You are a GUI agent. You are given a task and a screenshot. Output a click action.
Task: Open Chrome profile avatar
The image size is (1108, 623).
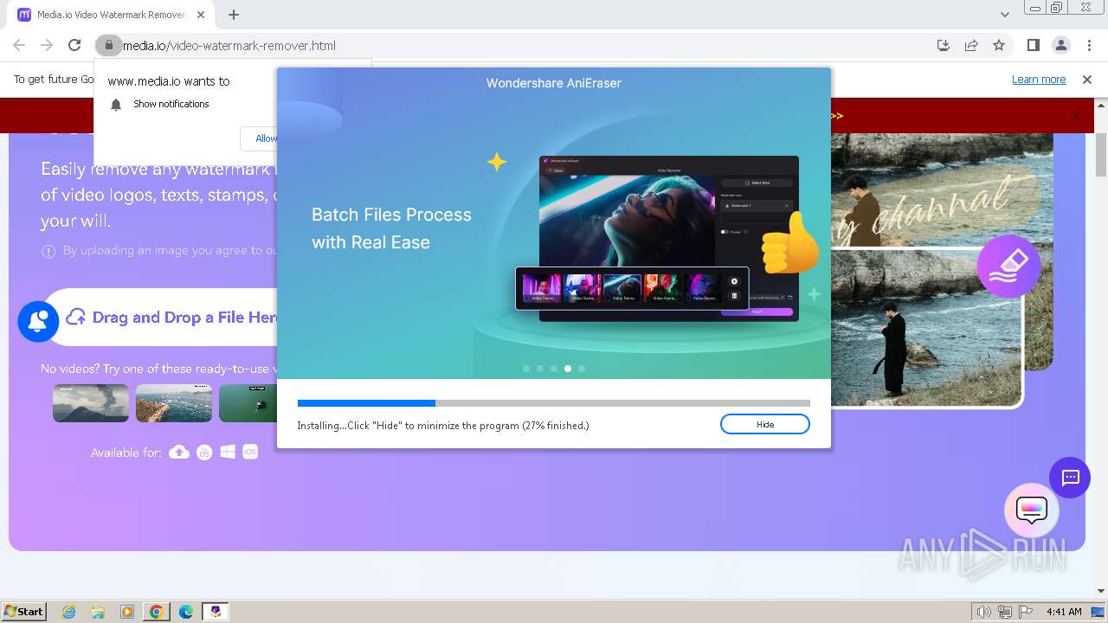pos(1060,45)
